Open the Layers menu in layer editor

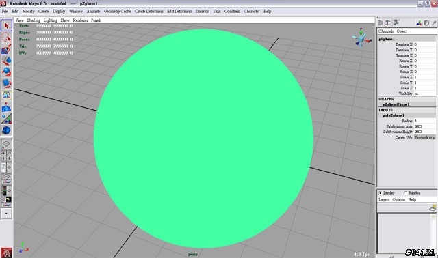click(384, 199)
